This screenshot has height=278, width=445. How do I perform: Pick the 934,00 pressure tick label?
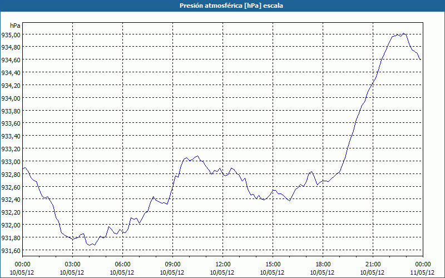pos(11,98)
